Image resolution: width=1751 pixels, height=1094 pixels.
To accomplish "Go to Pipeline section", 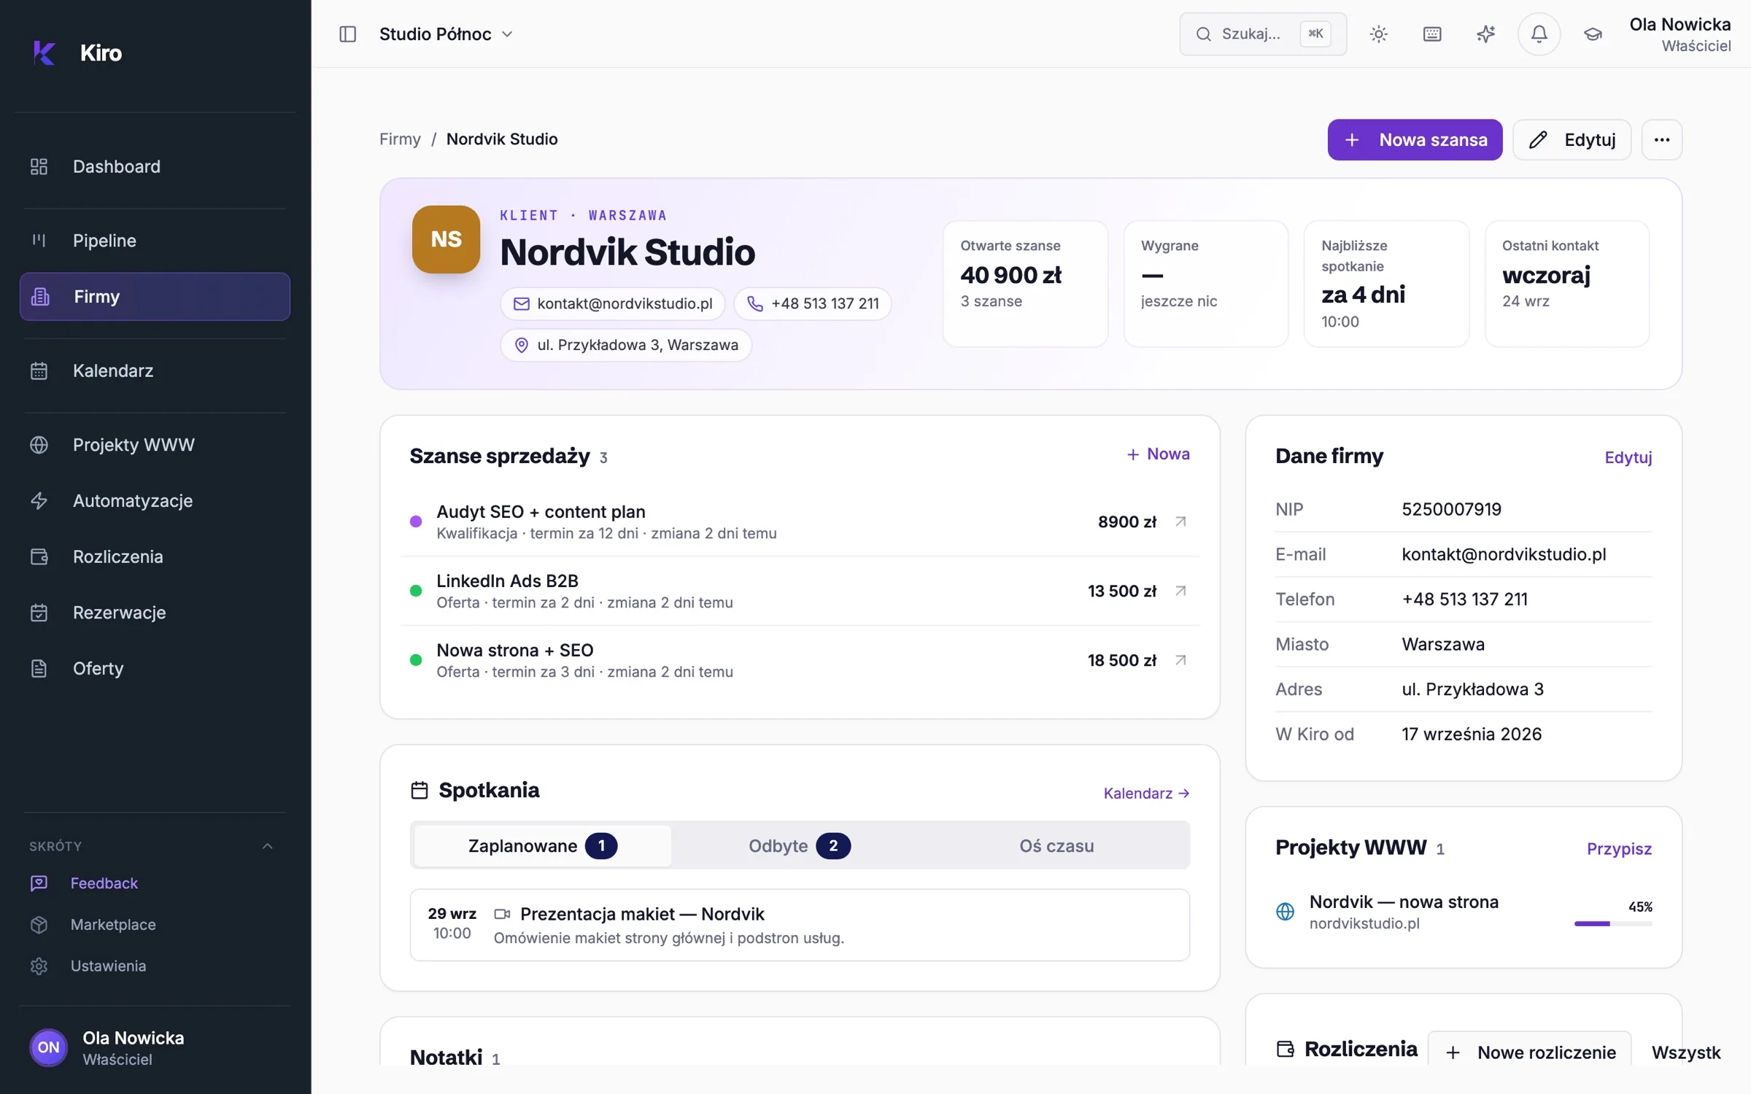I will click(155, 241).
